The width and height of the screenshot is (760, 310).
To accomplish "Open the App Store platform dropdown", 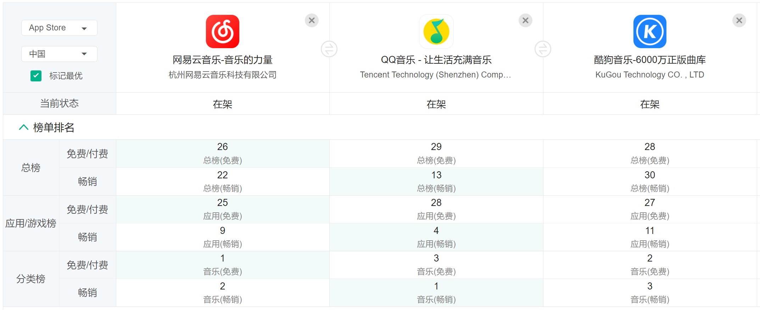I will [59, 28].
